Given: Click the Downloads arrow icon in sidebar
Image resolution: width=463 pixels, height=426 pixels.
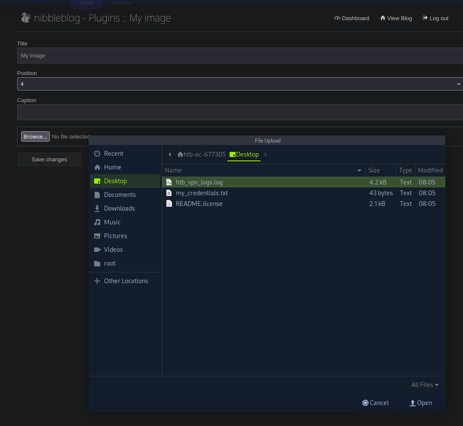Looking at the screenshot, I should (97, 208).
